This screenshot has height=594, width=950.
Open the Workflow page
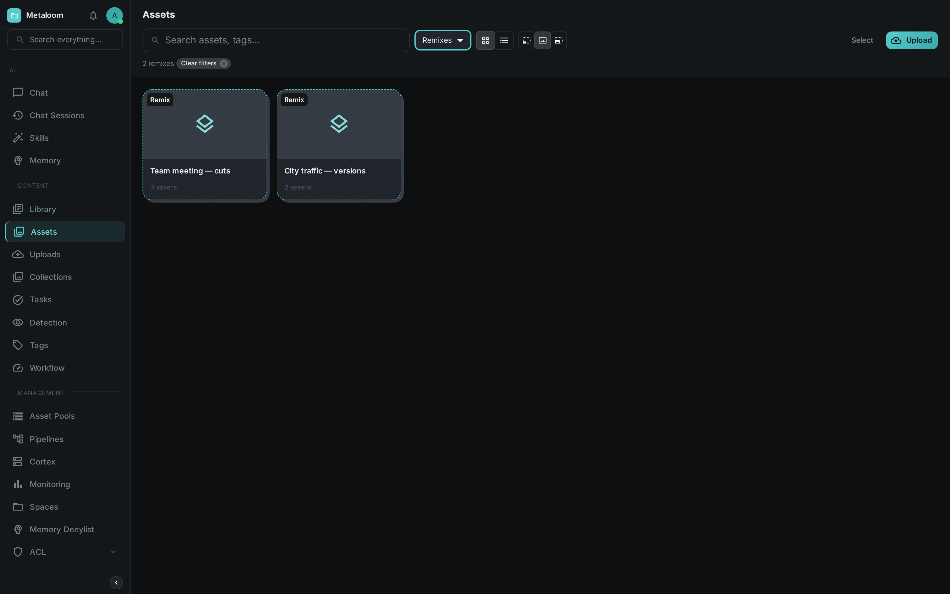coord(65,368)
